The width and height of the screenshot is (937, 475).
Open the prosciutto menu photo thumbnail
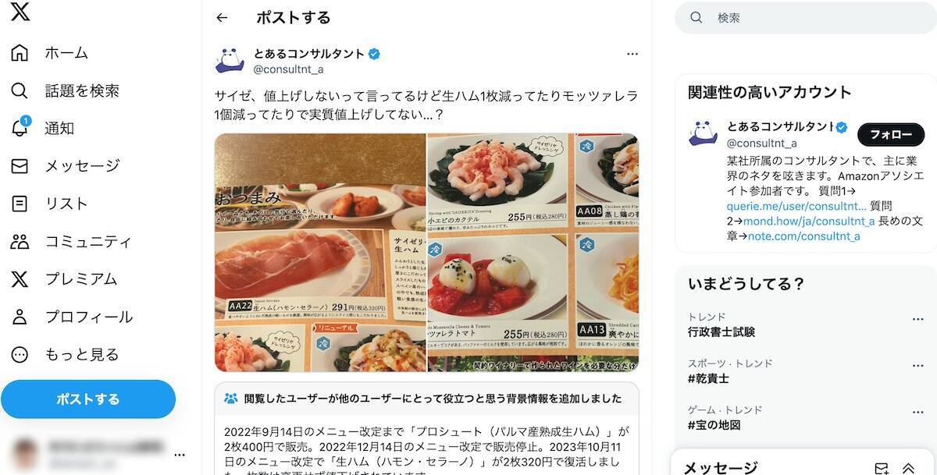(320, 253)
